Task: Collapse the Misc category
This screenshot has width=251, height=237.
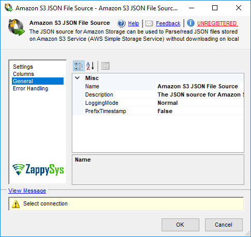Action: point(77,78)
